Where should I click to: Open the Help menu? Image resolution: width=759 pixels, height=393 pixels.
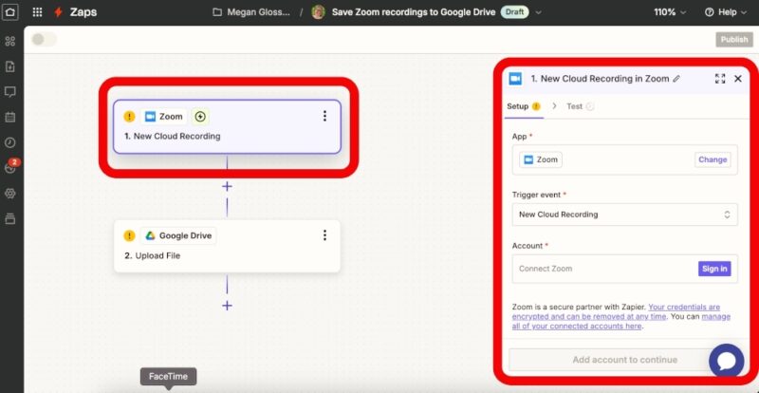pos(726,12)
